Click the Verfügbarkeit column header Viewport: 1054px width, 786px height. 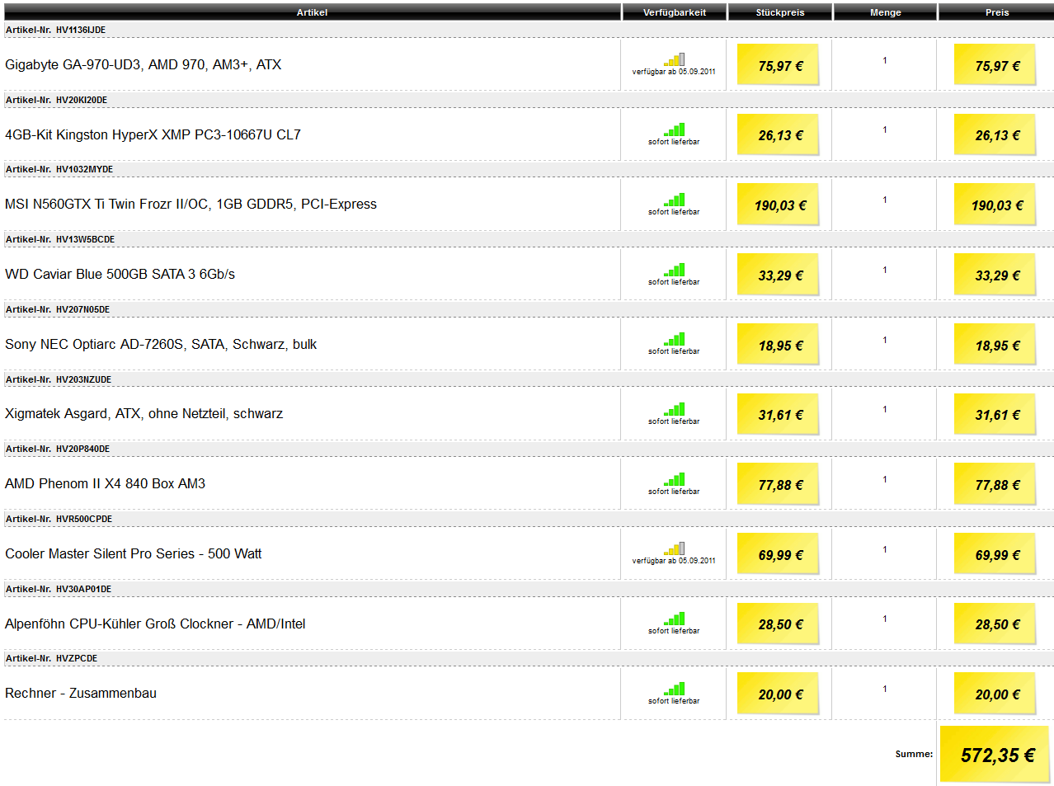pos(675,12)
